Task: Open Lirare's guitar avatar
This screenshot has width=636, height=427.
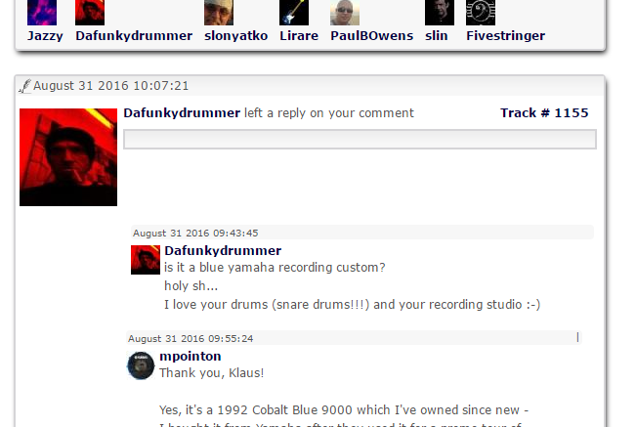Action: [294, 13]
